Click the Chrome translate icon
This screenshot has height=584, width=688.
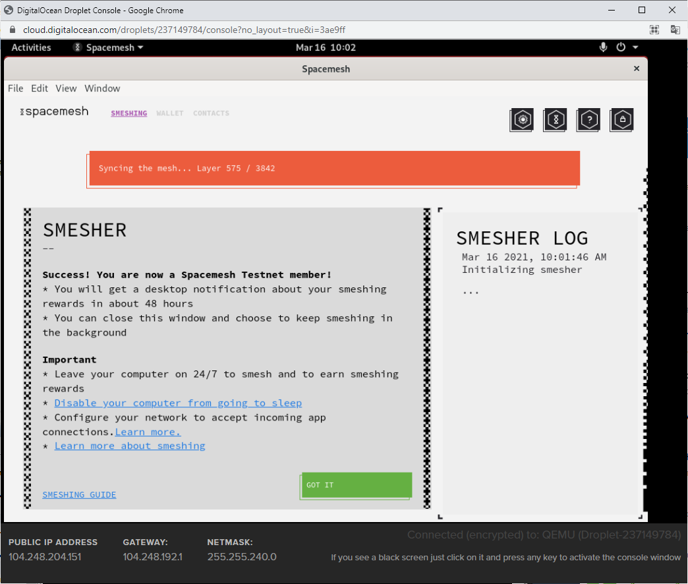(675, 30)
